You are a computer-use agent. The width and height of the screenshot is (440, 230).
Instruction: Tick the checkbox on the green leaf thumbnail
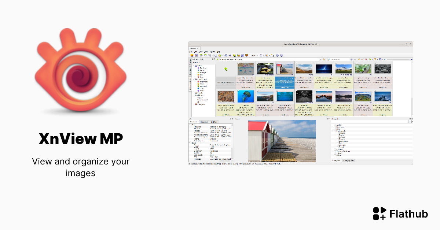[x=356, y=63]
